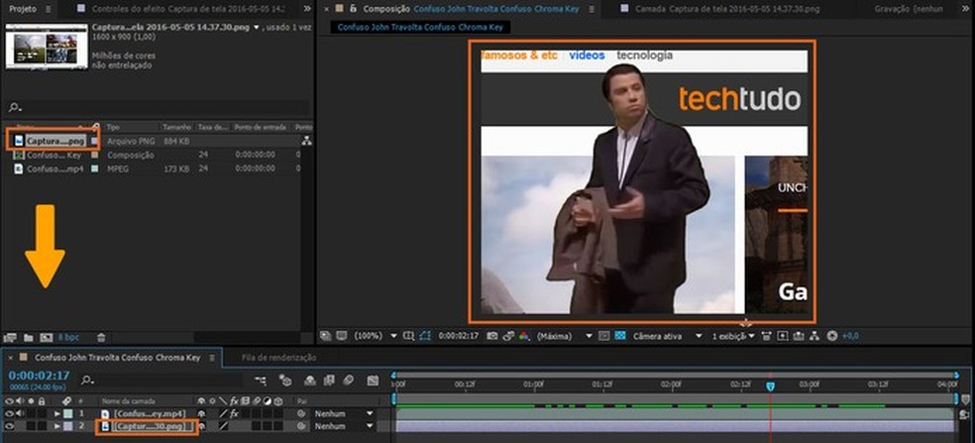Screen dimensions: 975x443
Task: Toggle eye visibility for layer 2 Captur...30.png
Action: pos(10,426)
